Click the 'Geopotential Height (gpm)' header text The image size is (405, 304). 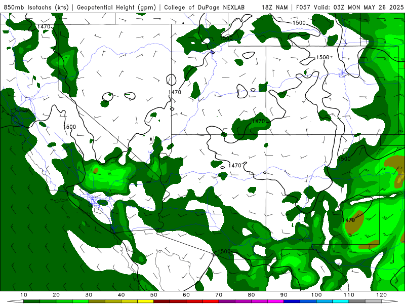pos(116,7)
